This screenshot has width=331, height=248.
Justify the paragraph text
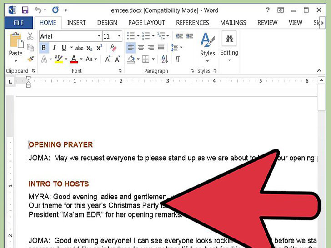(161, 47)
